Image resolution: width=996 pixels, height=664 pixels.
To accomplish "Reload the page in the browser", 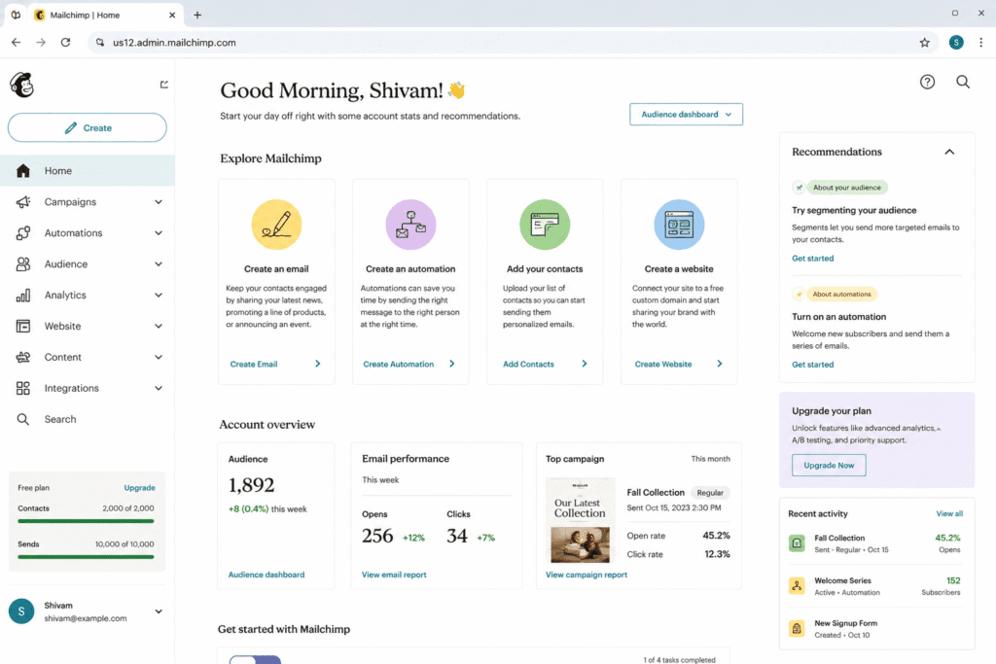I will click(x=65, y=43).
